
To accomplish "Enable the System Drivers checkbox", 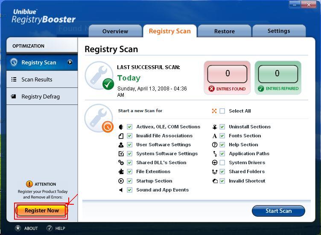I will coord(222,162).
